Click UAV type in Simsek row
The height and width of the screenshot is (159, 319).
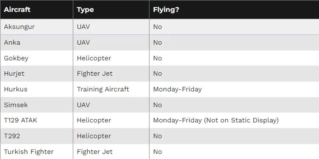point(83,105)
